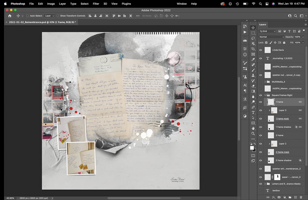
Task: Select the Dodge tool
Action: pos(253,102)
